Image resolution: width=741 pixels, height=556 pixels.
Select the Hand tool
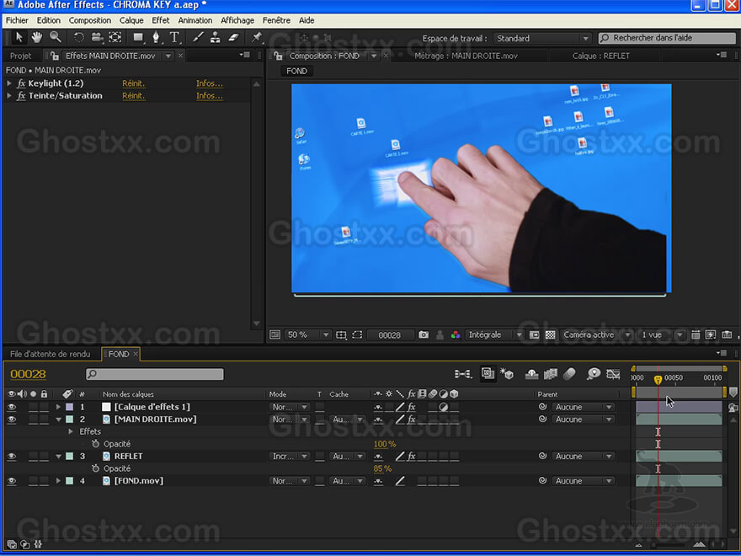click(37, 37)
